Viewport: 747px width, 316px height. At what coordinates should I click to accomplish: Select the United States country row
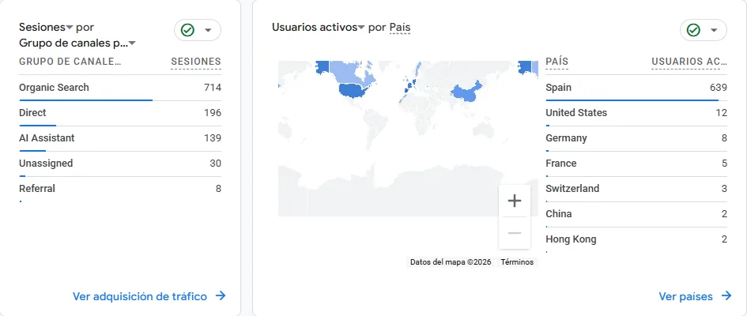(636, 113)
